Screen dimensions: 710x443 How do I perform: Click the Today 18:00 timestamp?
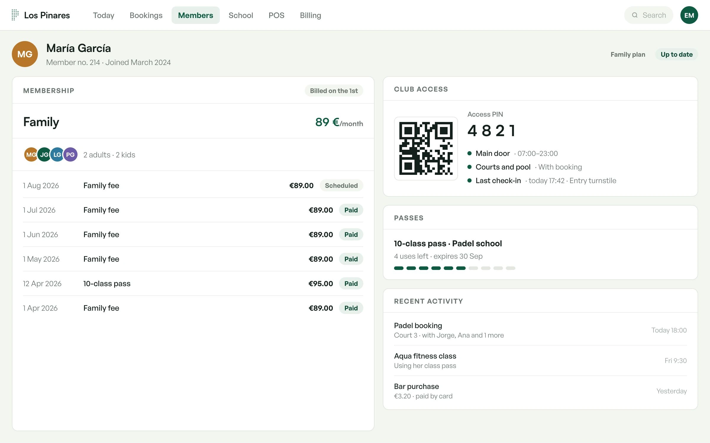(x=669, y=330)
